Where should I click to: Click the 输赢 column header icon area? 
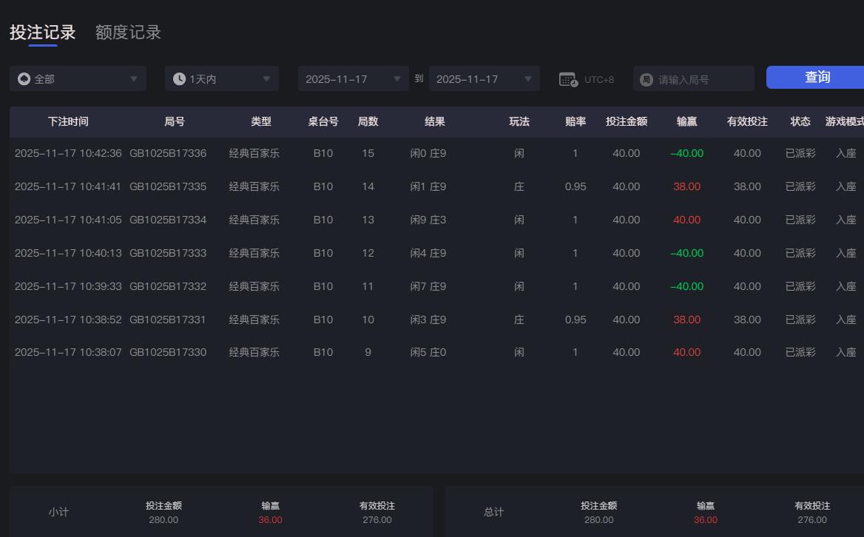tap(686, 122)
